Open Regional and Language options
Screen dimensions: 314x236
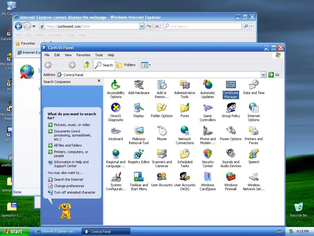[116, 158]
